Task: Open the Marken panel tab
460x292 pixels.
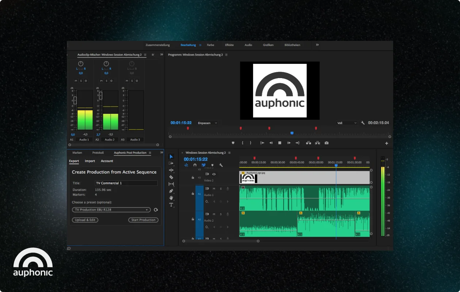Action: pyautogui.click(x=77, y=153)
